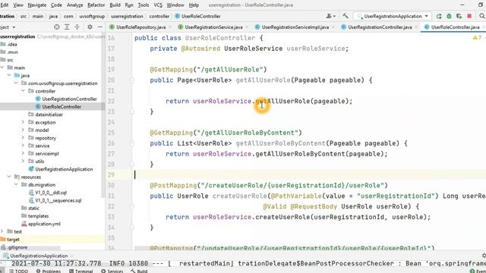Open the Analyze menu
Image resolution: width=486 pixels, height=273 pixels.
(74, 5)
